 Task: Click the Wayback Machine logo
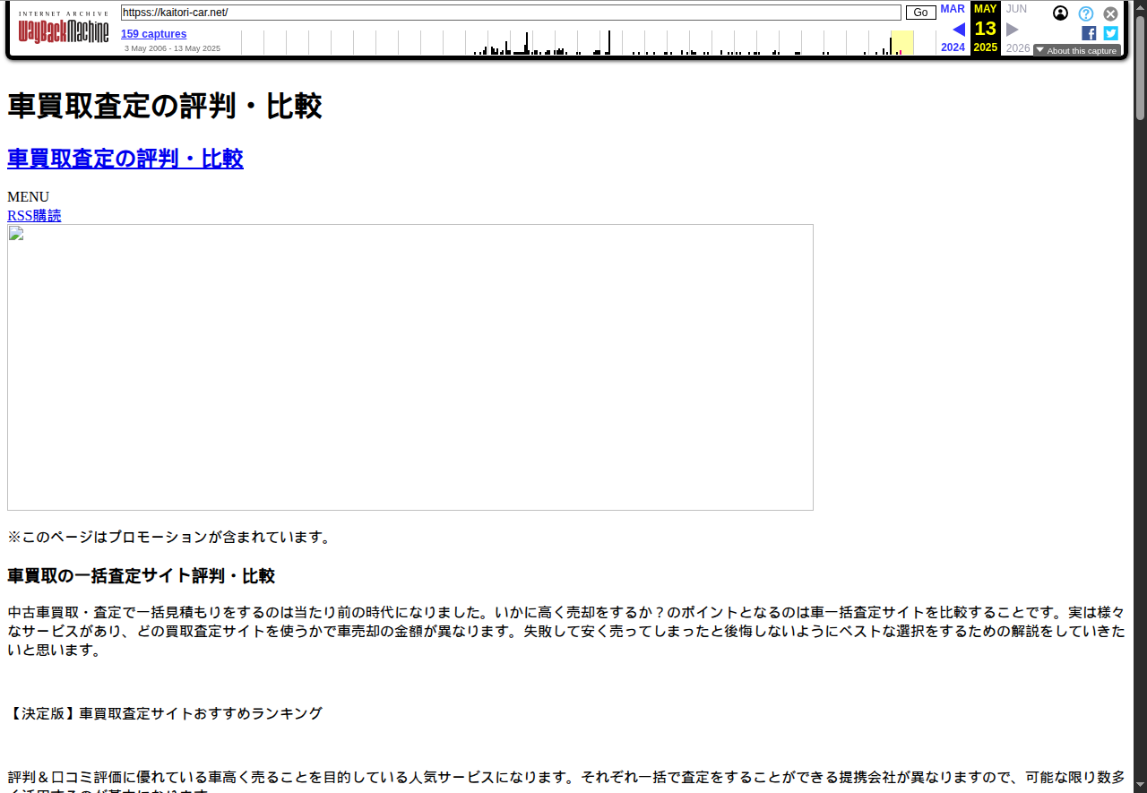tap(64, 31)
